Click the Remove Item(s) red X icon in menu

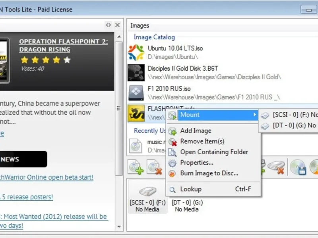[173, 142]
